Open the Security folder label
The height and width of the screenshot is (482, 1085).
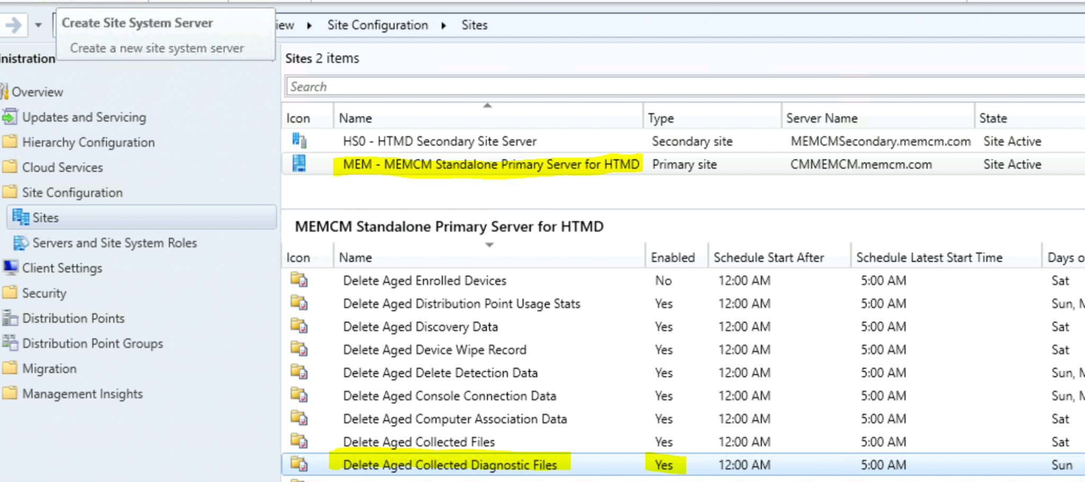point(45,293)
